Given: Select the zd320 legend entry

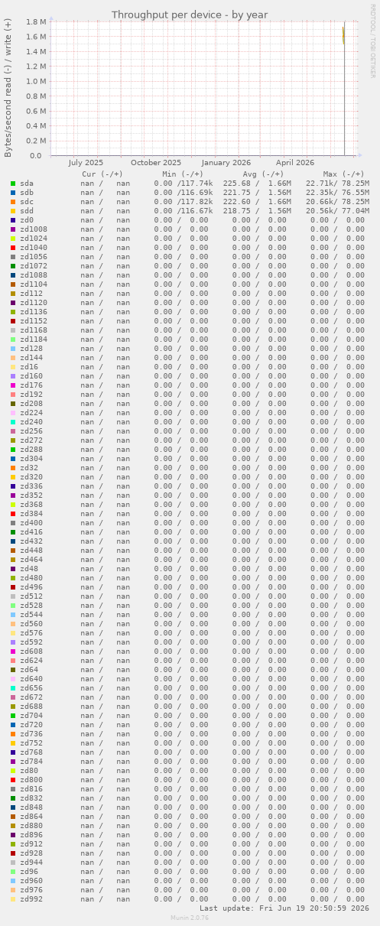Looking at the screenshot, I should click(31, 477).
